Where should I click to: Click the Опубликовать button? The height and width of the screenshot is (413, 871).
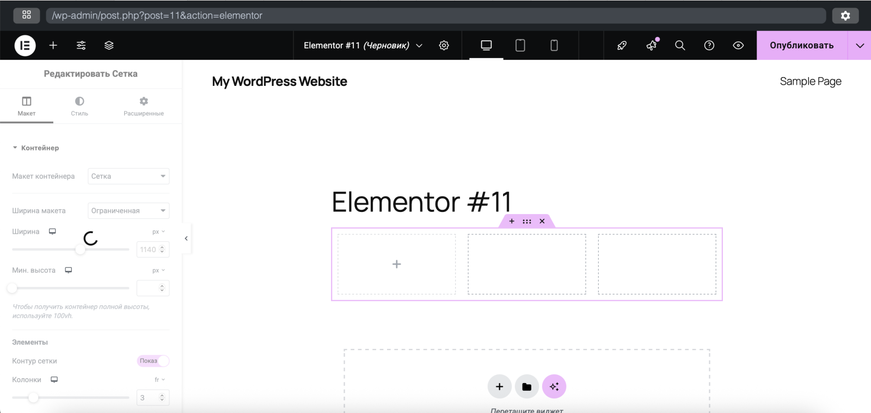801,46
